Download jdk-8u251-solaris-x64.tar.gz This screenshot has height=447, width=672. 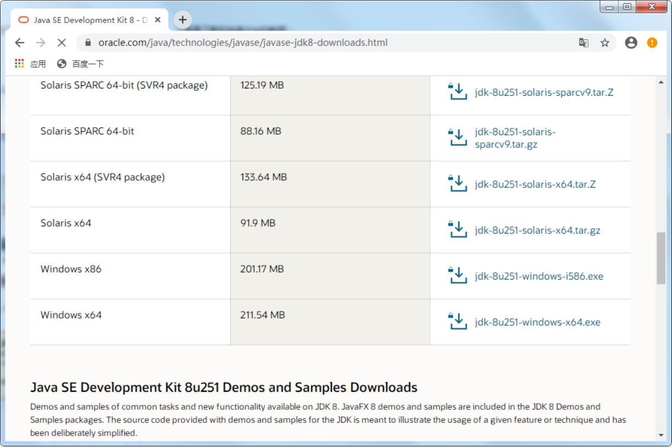[537, 230]
